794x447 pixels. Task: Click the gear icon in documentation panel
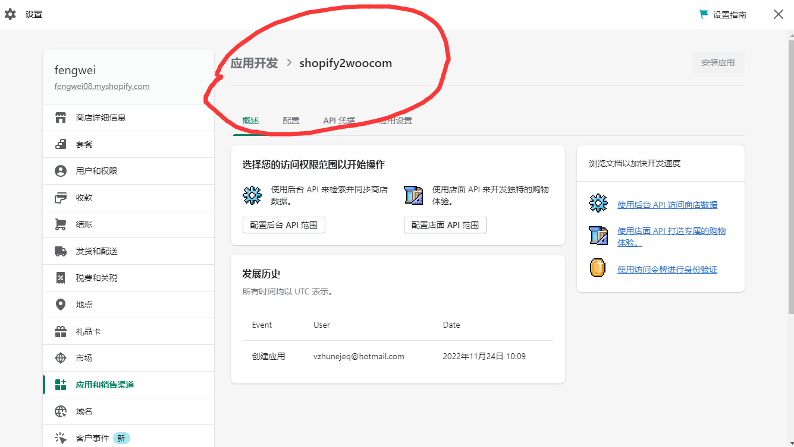point(598,203)
